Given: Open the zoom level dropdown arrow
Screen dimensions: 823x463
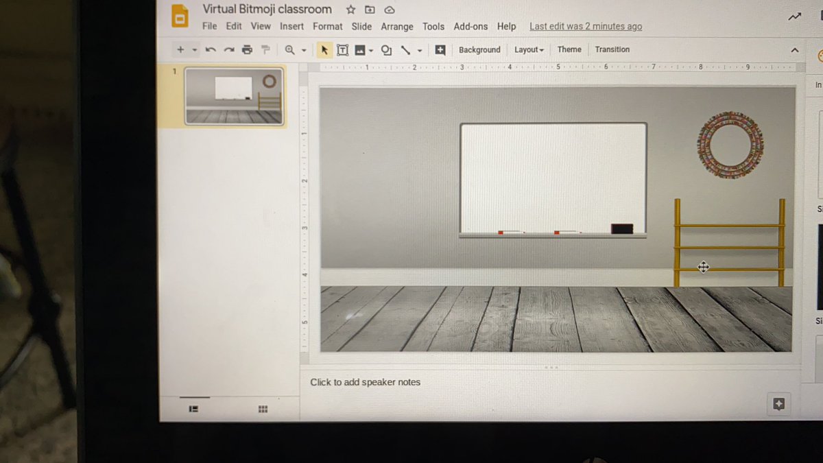Looking at the screenshot, I should click(304, 50).
